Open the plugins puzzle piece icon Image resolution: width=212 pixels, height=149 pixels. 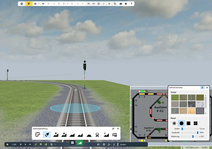(x=126, y=4)
